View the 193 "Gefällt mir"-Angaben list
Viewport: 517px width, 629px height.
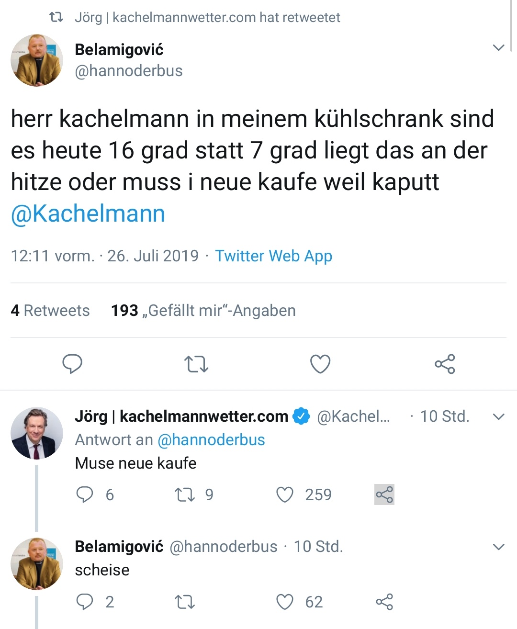(x=203, y=311)
